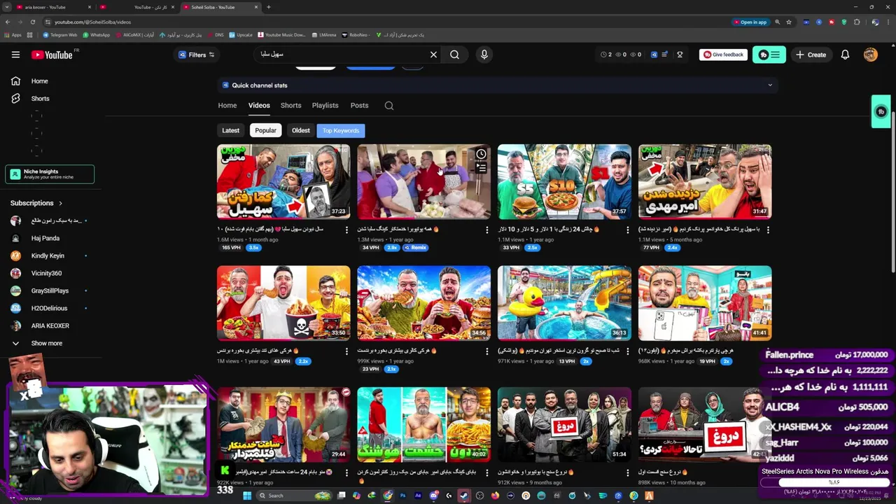The width and height of the screenshot is (896, 504).
Task: Click the Watch later clock on second thumbnail
Action: tap(481, 155)
